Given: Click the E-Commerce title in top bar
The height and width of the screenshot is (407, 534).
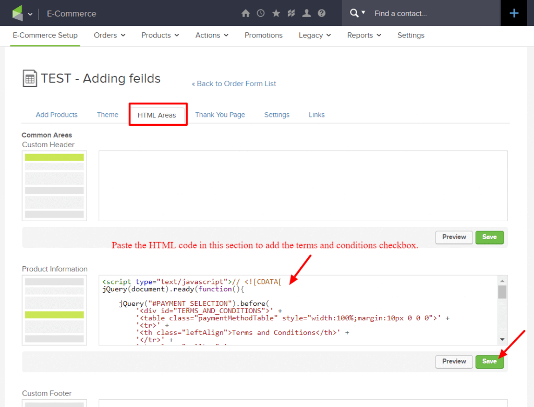Looking at the screenshot, I should pos(71,14).
